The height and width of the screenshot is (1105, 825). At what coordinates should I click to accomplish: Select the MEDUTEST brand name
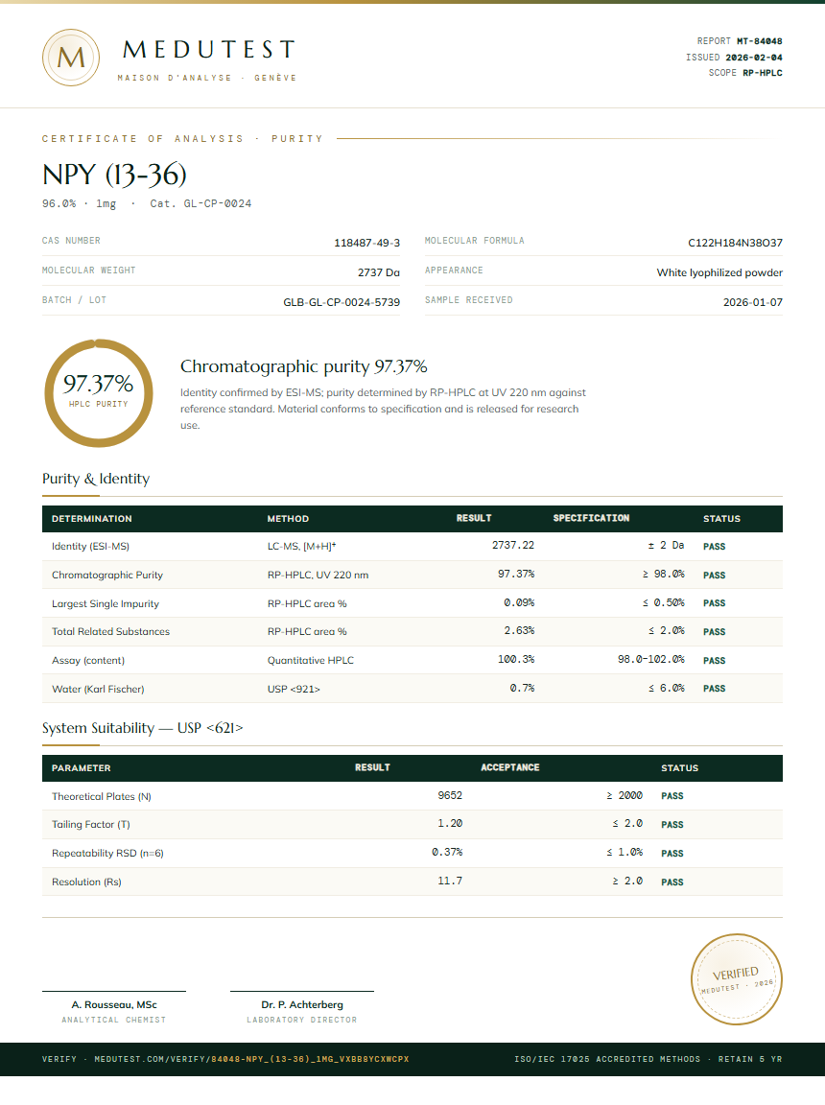click(x=208, y=49)
